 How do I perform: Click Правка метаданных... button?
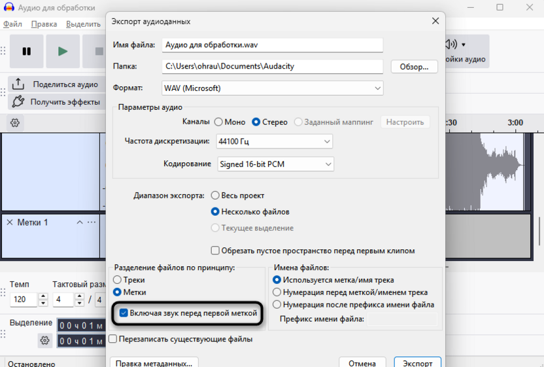click(x=154, y=362)
